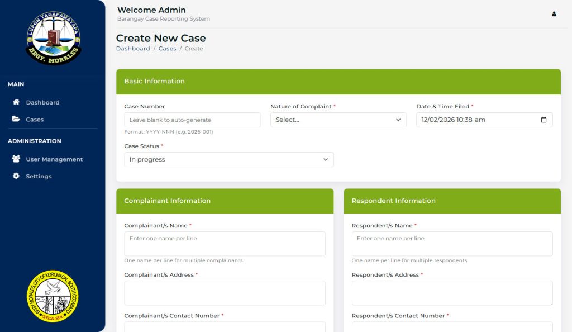
Task: Click the Lupon Tagapamayapa logo
Action: 53,38
